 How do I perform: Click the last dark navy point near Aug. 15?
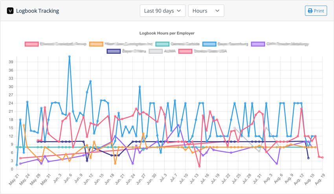tap(308, 158)
